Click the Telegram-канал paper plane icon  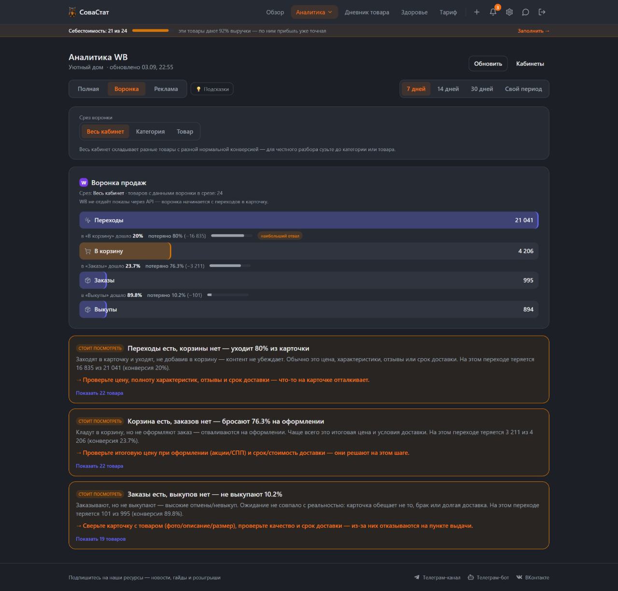click(417, 577)
